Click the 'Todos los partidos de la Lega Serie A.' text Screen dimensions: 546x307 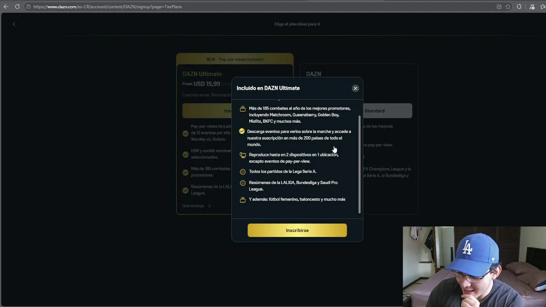pos(283,171)
